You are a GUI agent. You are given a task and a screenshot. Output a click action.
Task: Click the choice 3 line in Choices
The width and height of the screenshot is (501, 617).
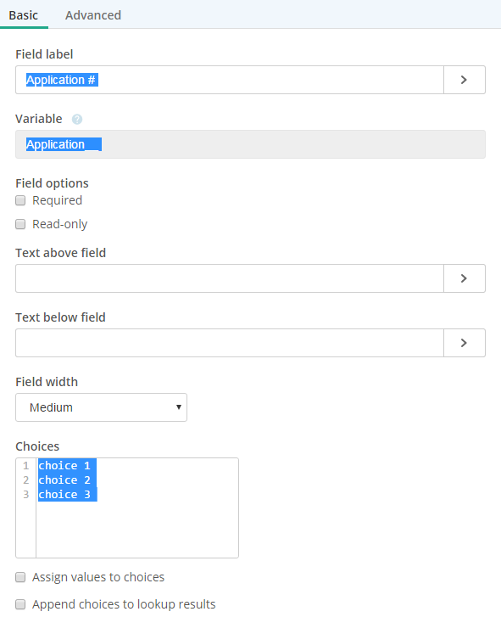pyautogui.click(x=64, y=495)
